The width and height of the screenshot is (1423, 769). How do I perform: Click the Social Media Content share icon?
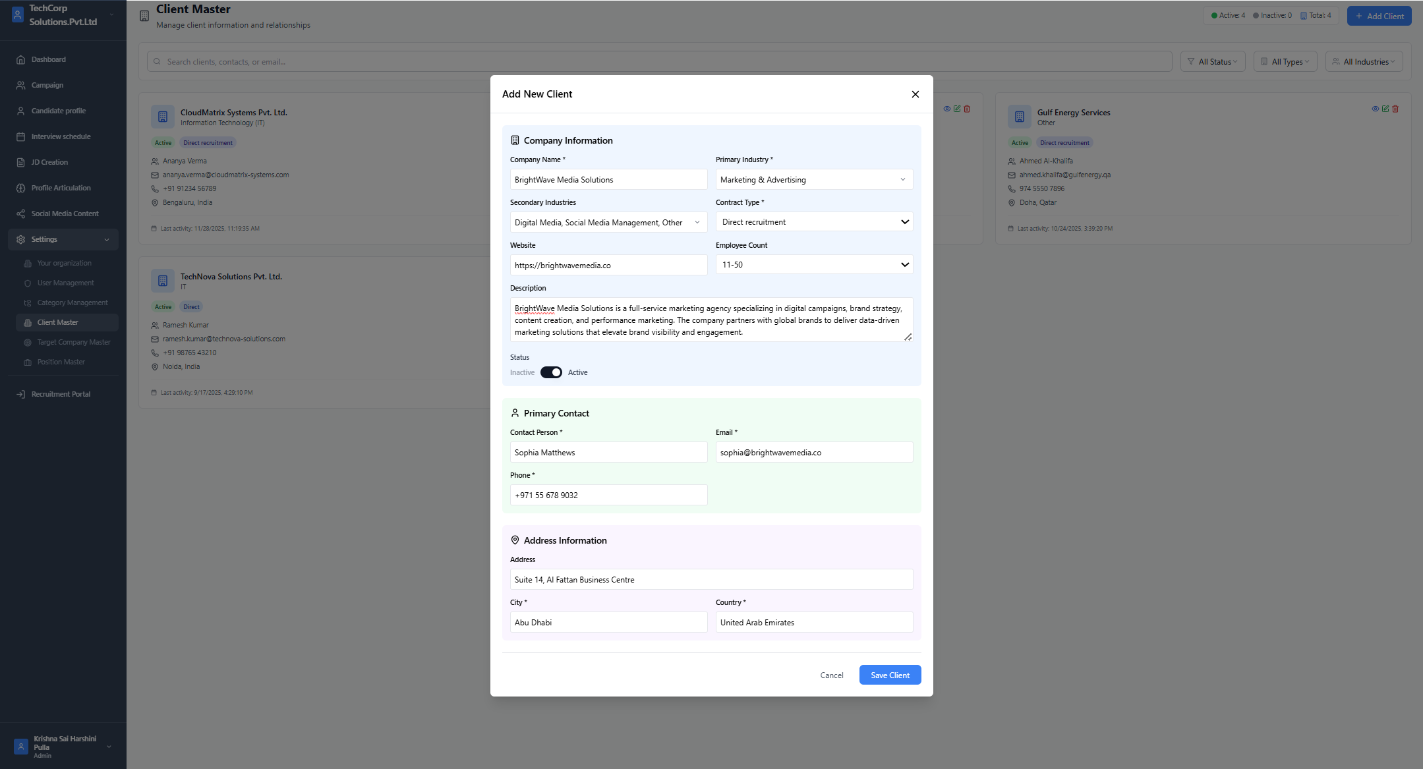pos(20,214)
